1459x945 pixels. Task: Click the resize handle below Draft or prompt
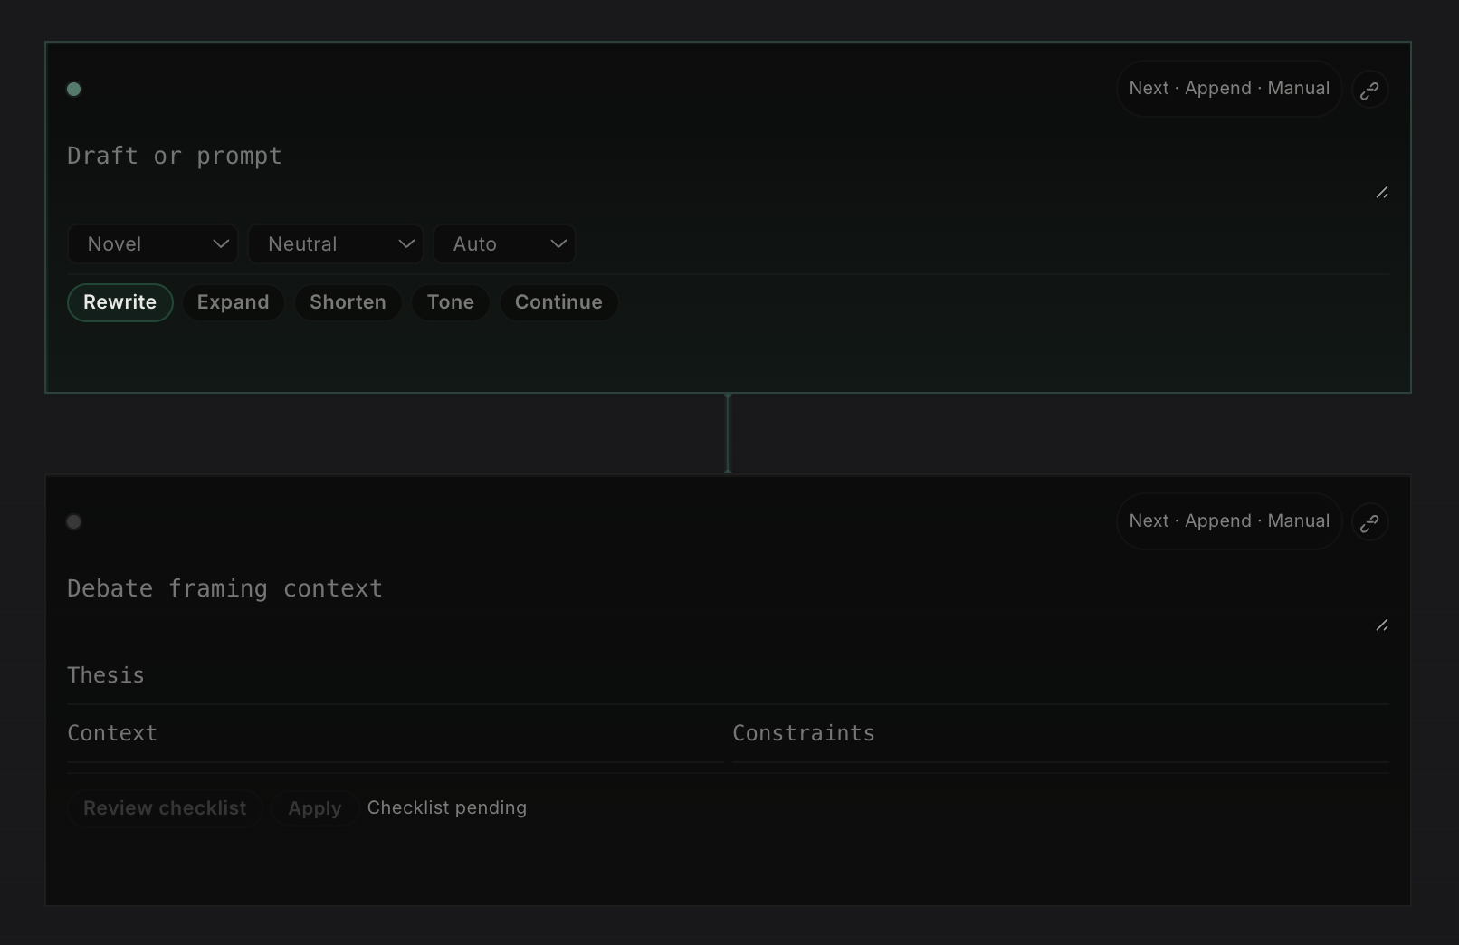(1382, 192)
